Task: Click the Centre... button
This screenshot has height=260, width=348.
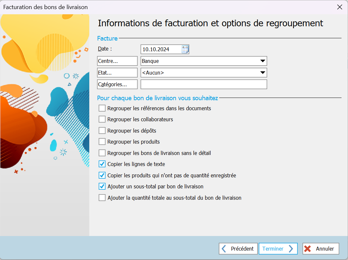Action: click(117, 61)
